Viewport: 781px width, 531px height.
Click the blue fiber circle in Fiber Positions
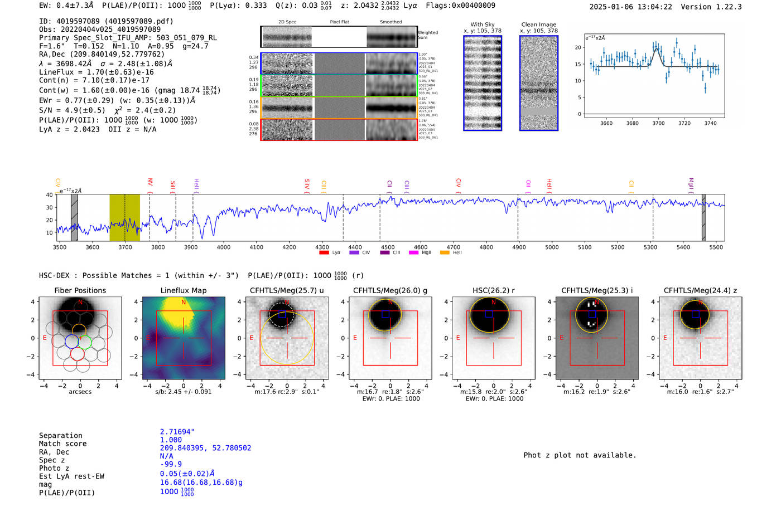point(72,341)
